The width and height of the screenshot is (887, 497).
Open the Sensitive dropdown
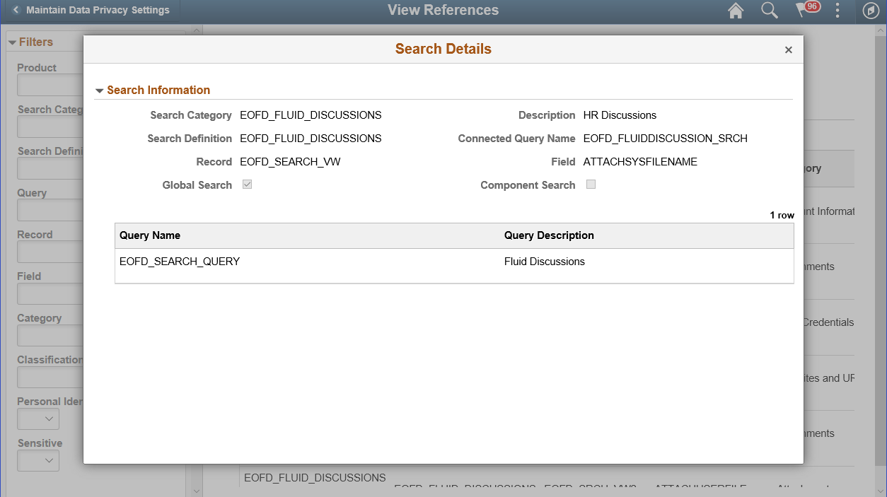37,460
